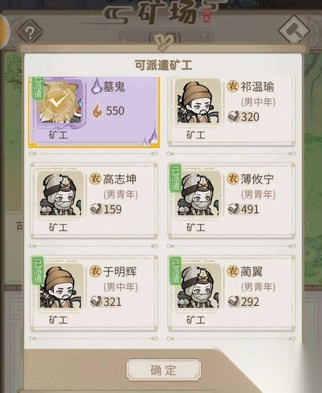This screenshot has width=322, height=393.
Task: Toggle the 已派遣 tag on 蔺翼
Action: point(176,271)
